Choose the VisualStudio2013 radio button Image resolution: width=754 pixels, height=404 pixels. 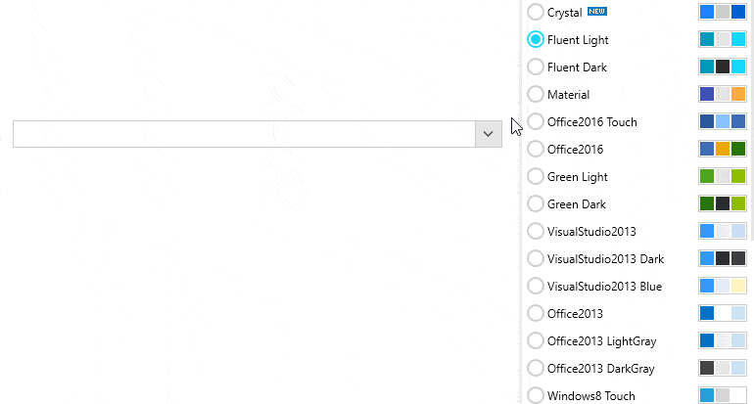pyautogui.click(x=536, y=231)
